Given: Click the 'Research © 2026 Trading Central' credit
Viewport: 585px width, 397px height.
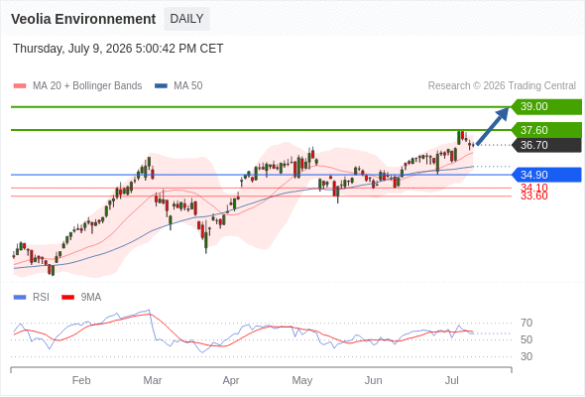Looking at the screenshot, I should [x=502, y=86].
